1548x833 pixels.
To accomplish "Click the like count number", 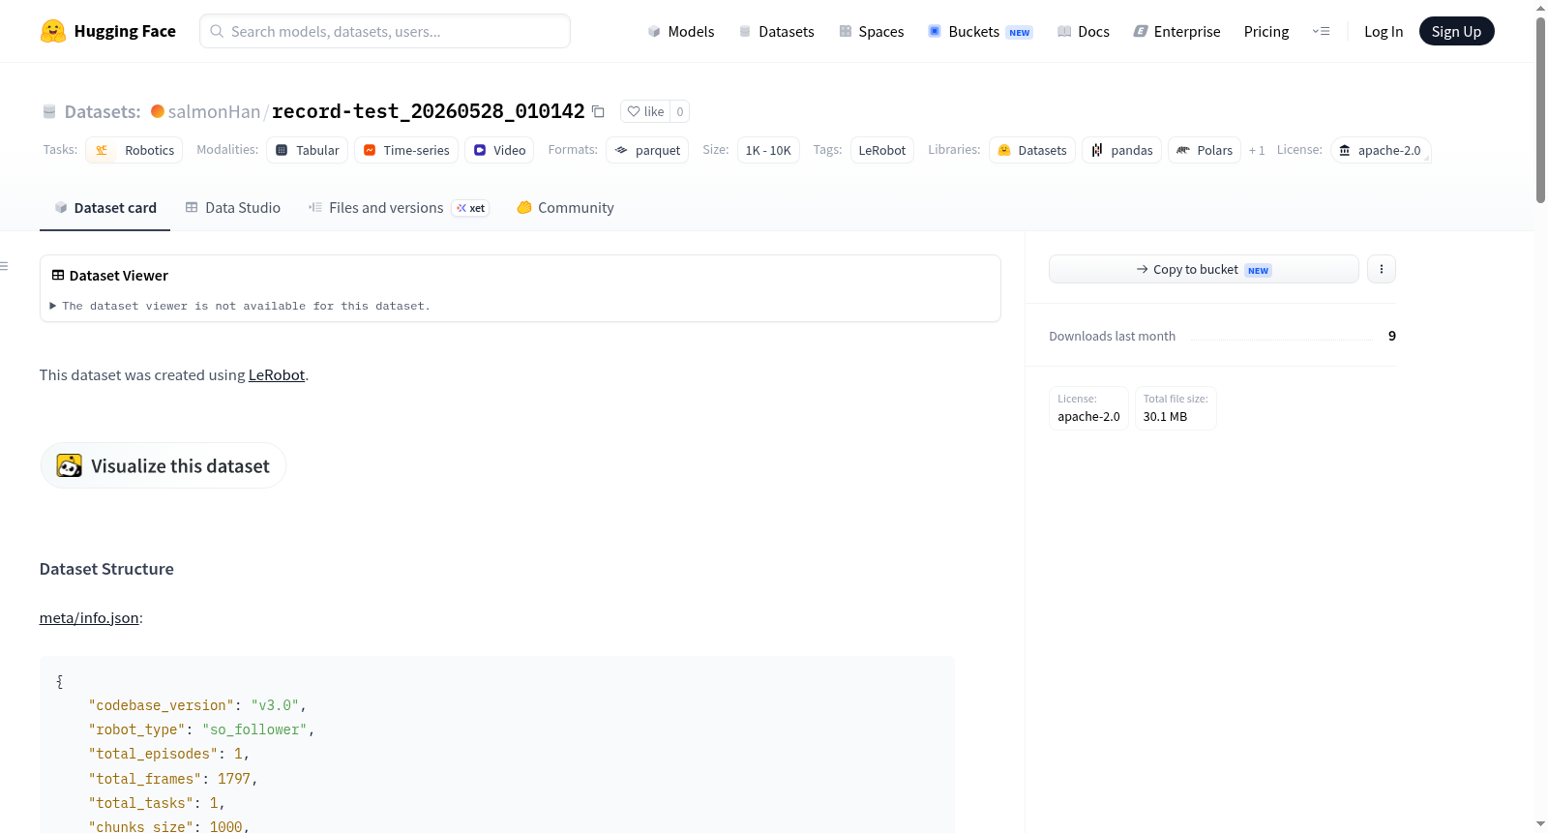I will pos(680,111).
